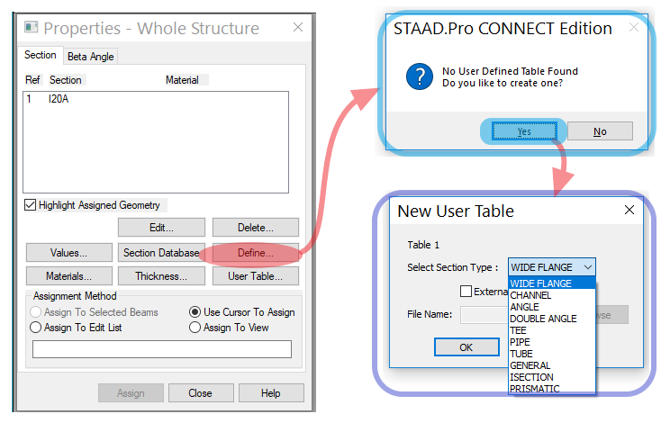Click Yes to create user table
This screenshot has width=661, height=423.
tap(524, 131)
